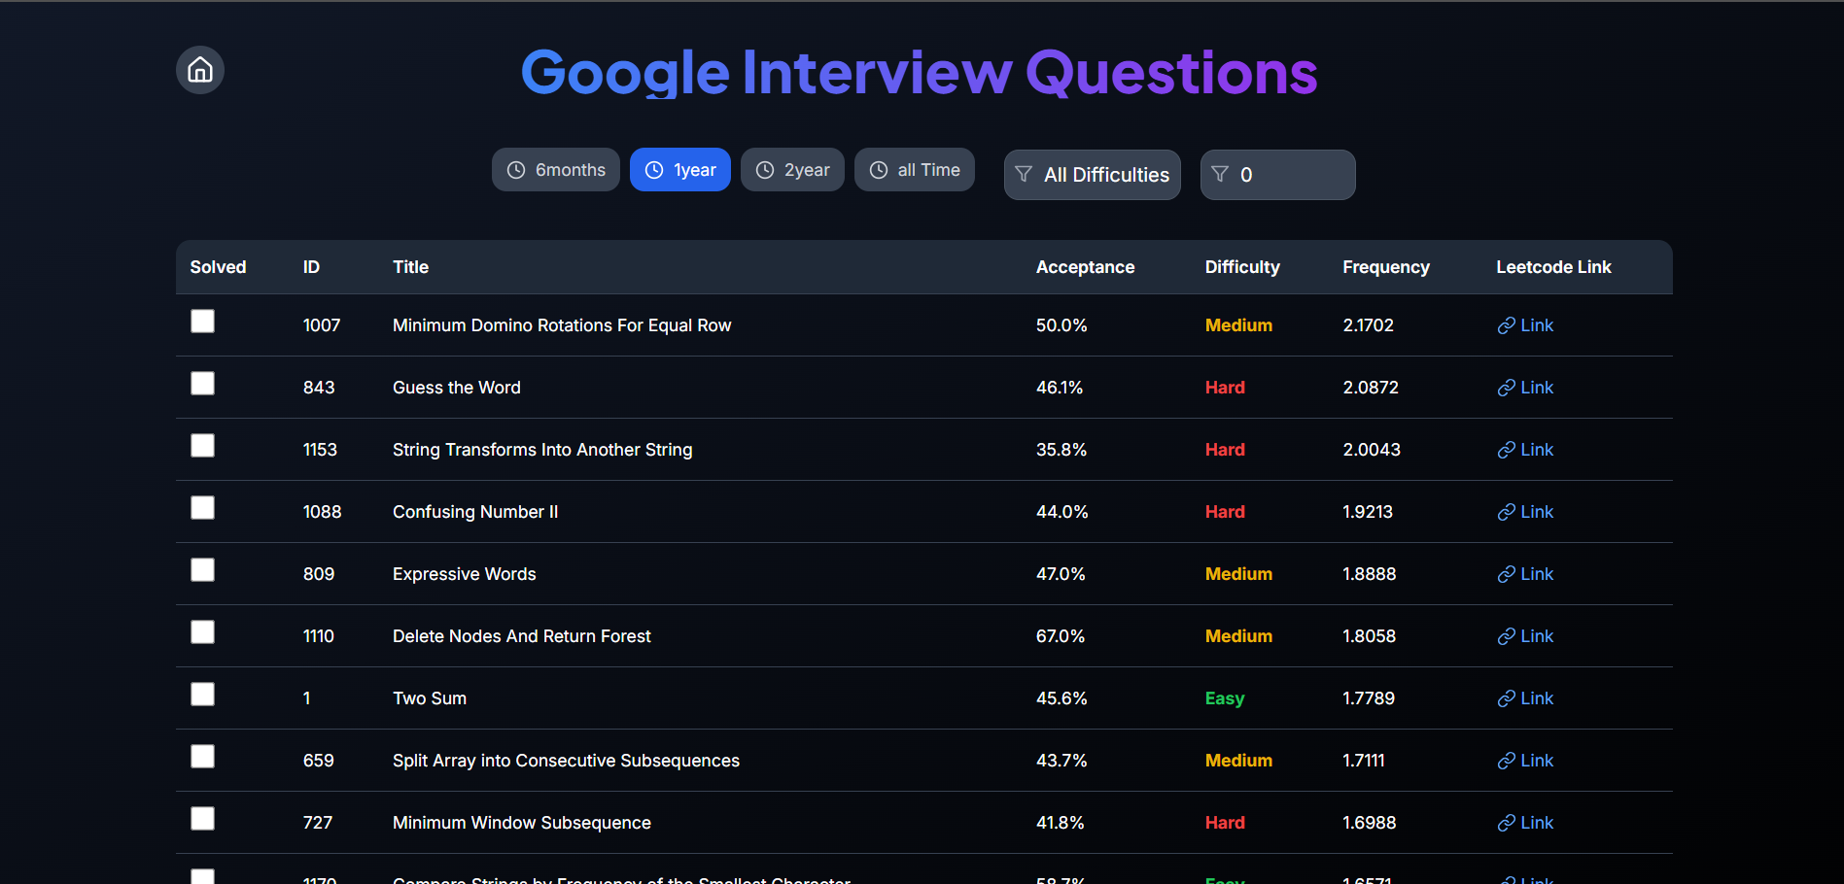Screen dimensions: 1844x884
Task: Click the Leetcode Link column header
Action: click(1553, 267)
